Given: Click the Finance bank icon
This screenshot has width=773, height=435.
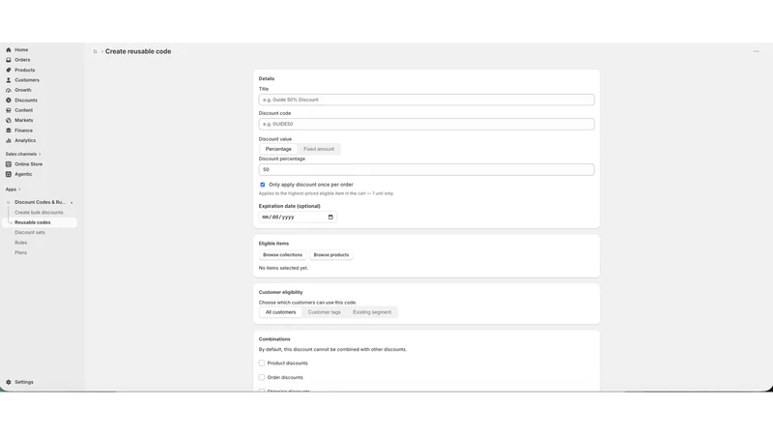Looking at the screenshot, I should click(x=9, y=130).
